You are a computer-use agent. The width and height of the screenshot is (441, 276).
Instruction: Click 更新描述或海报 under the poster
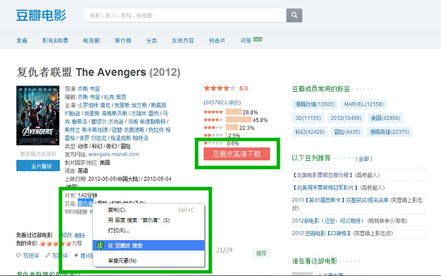tap(38, 154)
